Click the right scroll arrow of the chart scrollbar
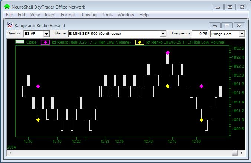 [242, 153]
